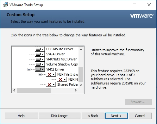The height and width of the screenshot is (124, 157).
Task: Open install options for SVGA Driver
Action: pyautogui.click(x=40, y=54)
